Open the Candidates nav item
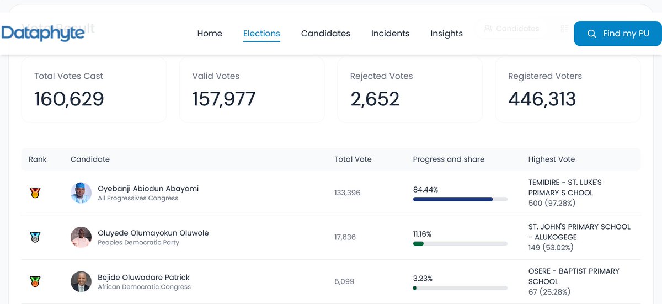The height and width of the screenshot is (304, 662). pos(325,34)
